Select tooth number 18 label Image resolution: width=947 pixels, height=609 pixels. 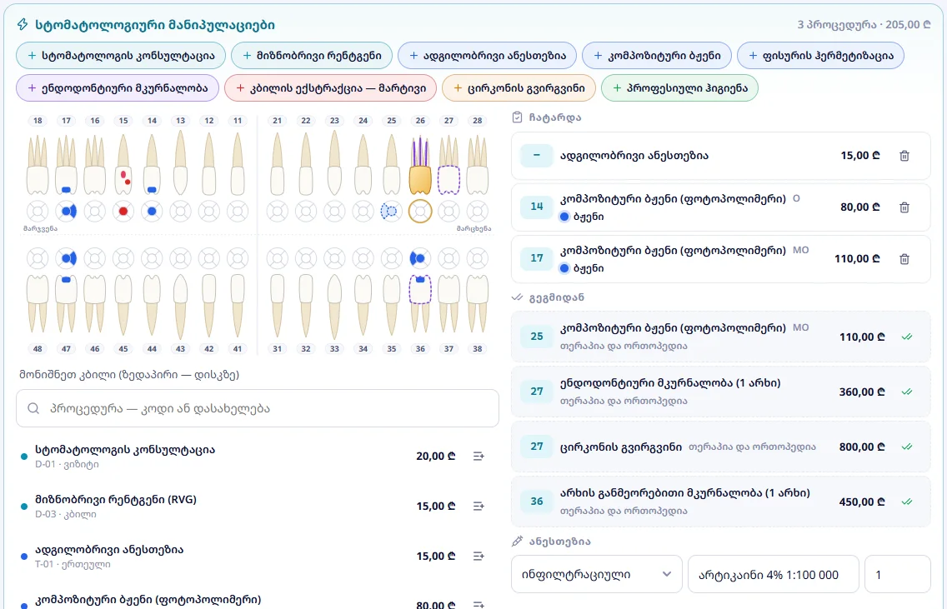tap(38, 121)
